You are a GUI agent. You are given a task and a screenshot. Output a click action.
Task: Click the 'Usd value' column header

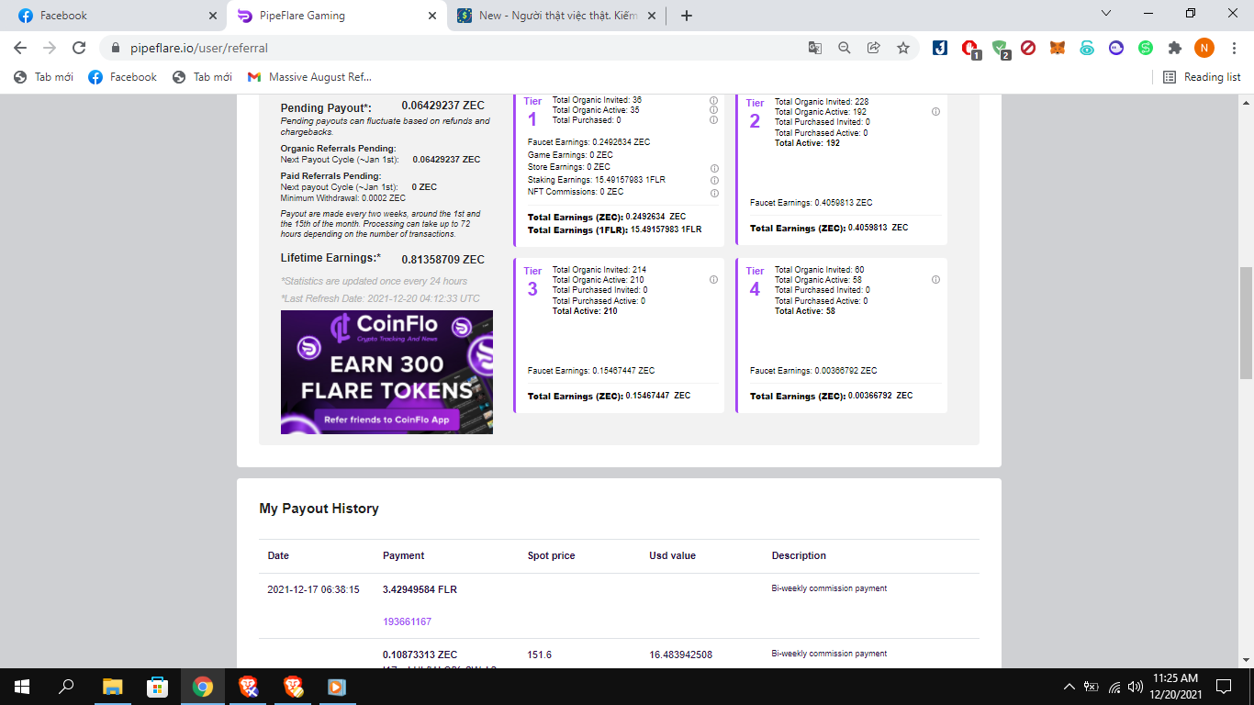click(x=673, y=555)
